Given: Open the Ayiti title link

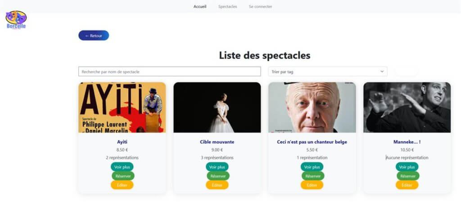Looking at the screenshot, I should 122,142.
